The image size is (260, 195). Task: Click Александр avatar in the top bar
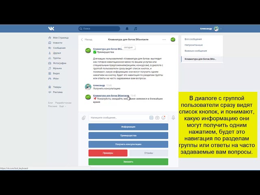click(216, 29)
